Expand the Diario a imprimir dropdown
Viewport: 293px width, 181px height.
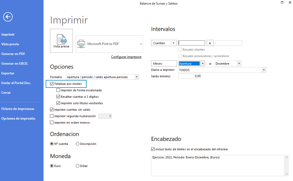264,70
